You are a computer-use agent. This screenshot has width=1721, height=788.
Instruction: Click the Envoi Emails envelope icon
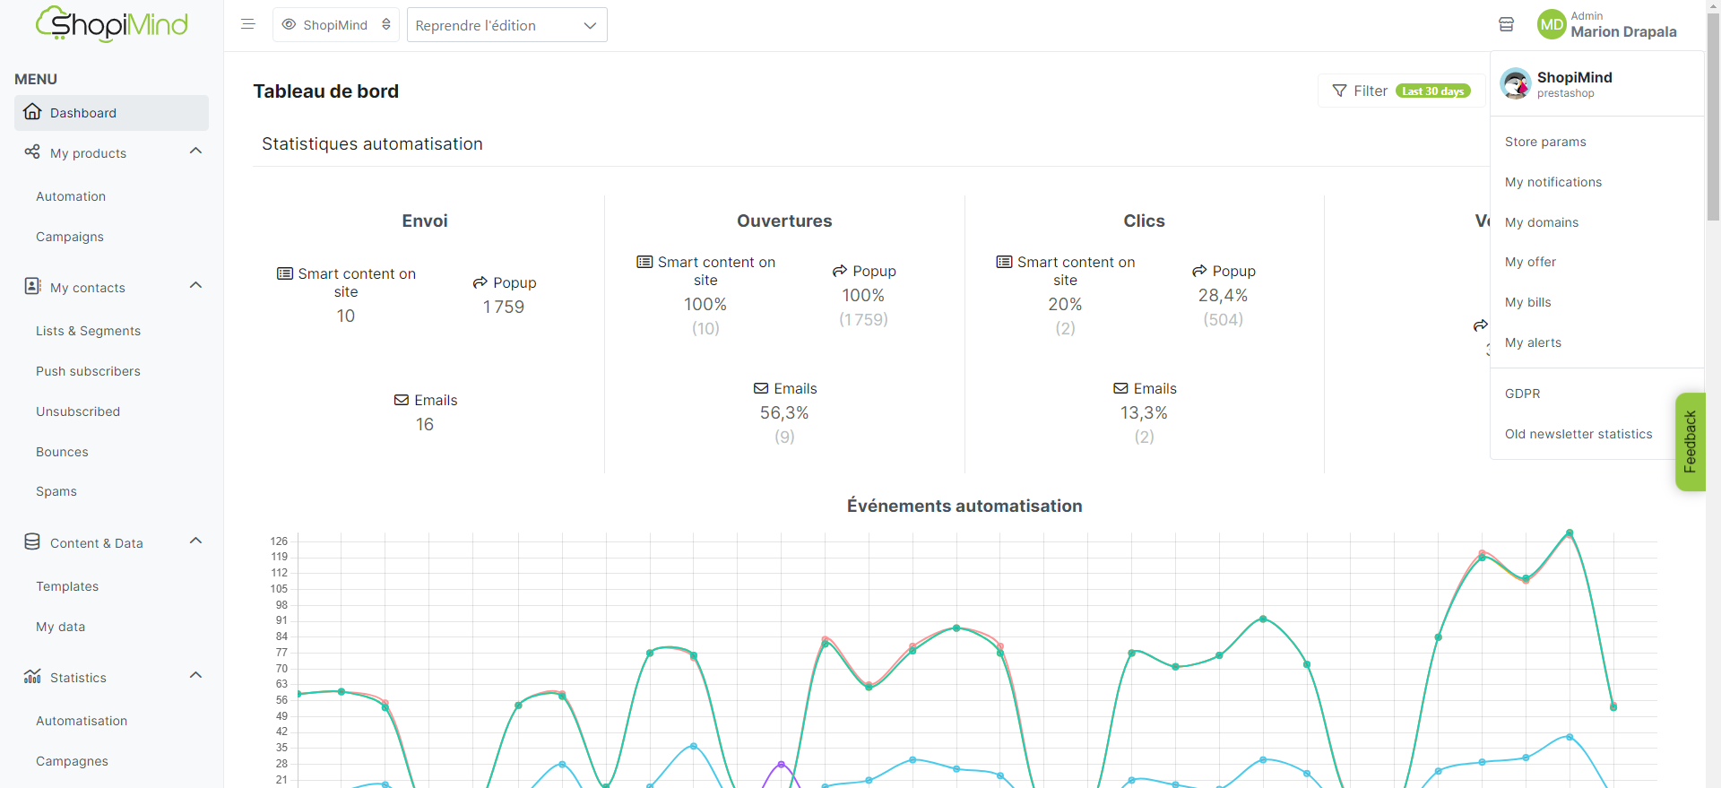(x=402, y=400)
